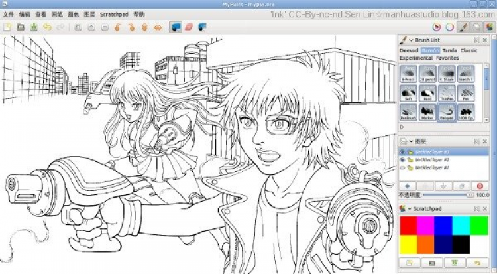Click the greyed Redo arrow in toolbar
The image size is (497, 274).
60,27
